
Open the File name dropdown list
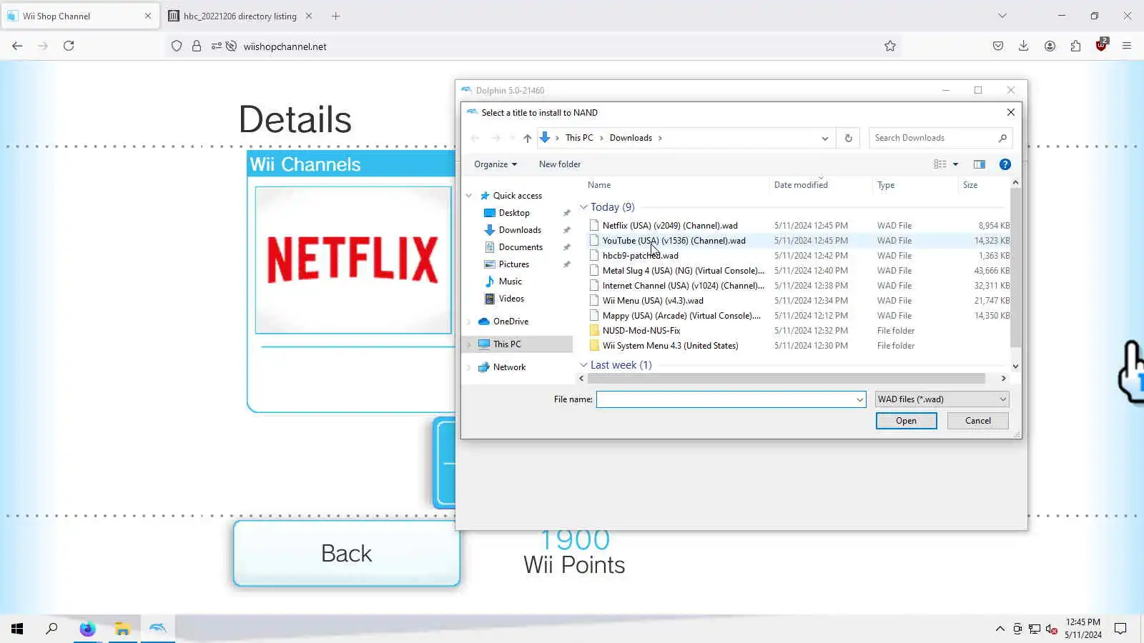pyautogui.click(x=859, y=399)
